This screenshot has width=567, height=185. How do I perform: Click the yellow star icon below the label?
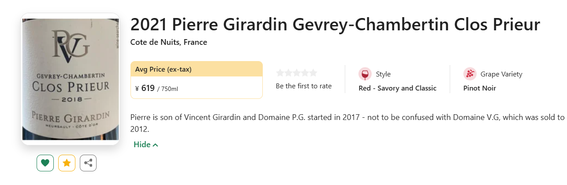pos(67,163)
